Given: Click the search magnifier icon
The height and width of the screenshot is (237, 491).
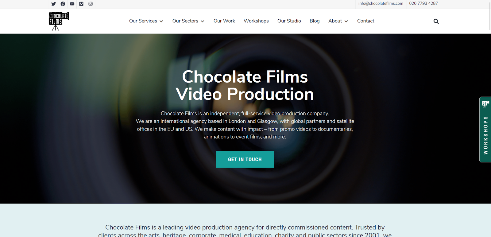Looking at the screenshot, I should click(436, 21).
